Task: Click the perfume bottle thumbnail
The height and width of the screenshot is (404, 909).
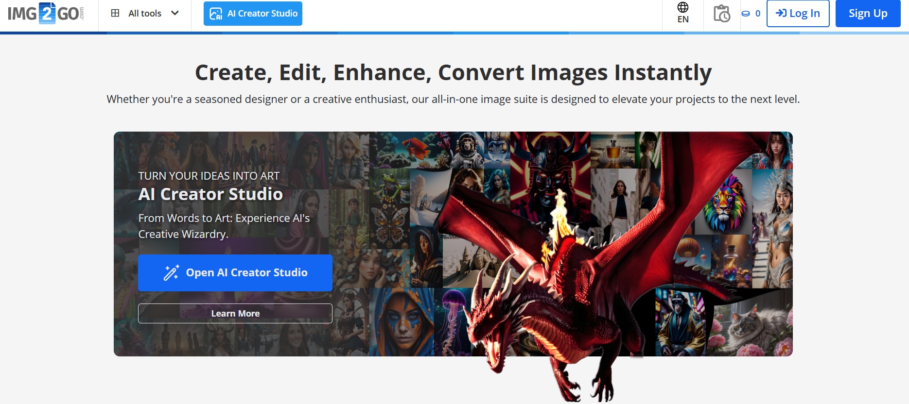Action: pos(612,150)
